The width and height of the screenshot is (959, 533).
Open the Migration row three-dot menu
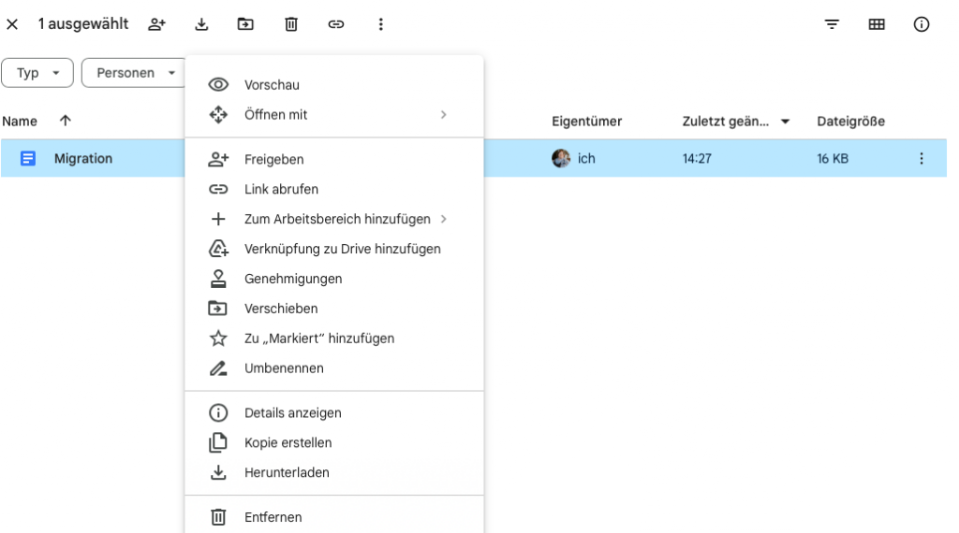(922, 159)
